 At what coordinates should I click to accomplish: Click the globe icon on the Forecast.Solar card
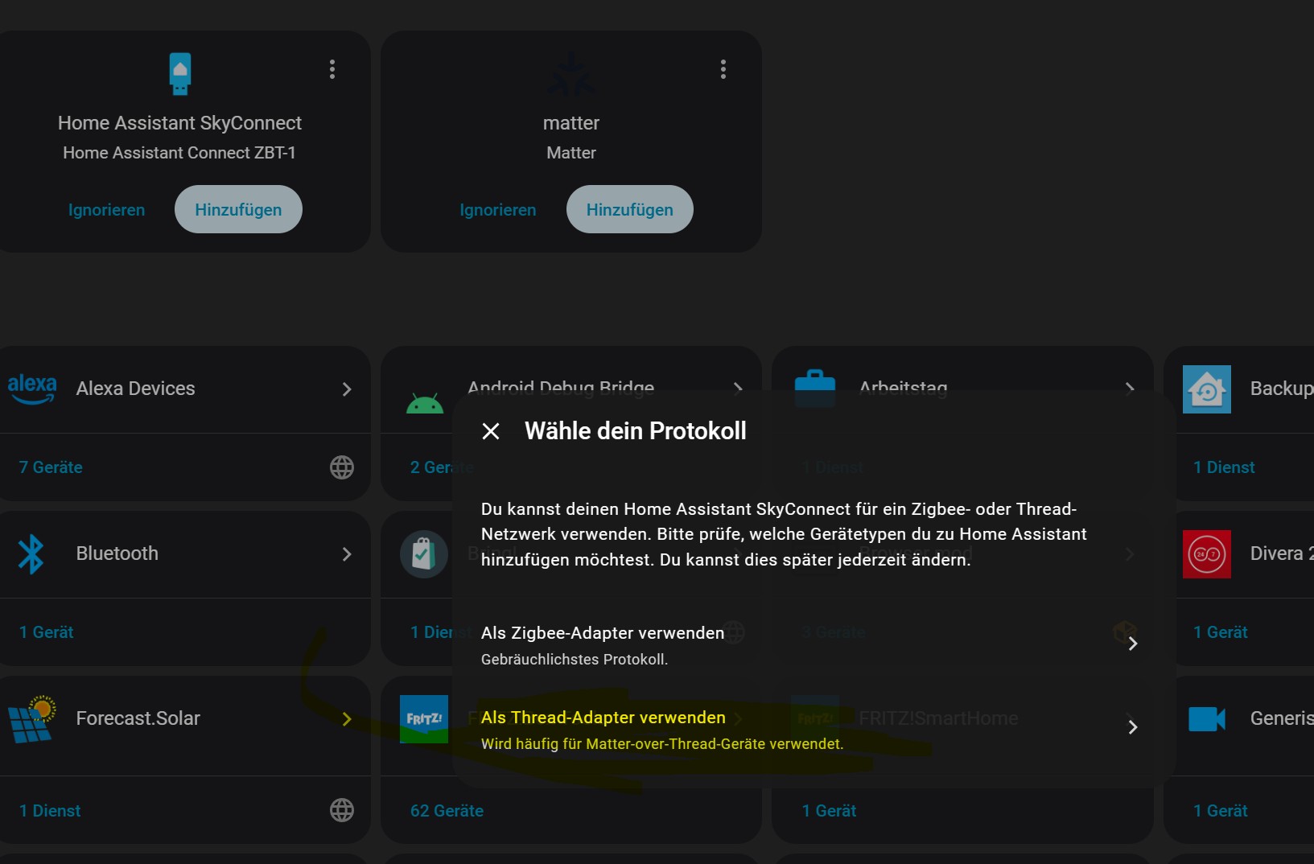point(342,810)
